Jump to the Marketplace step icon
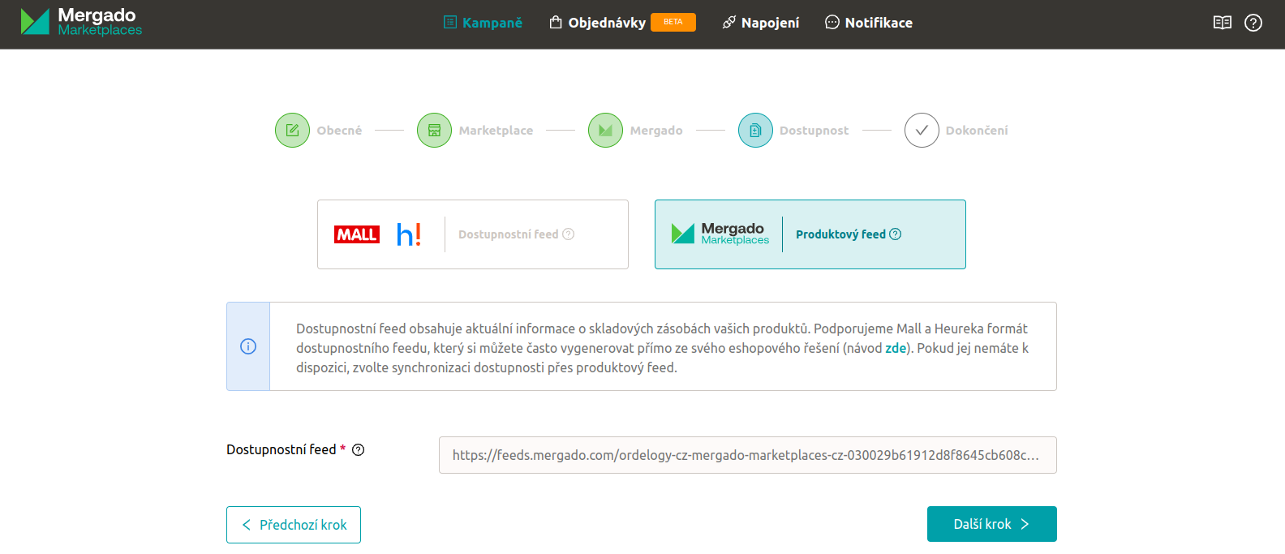 (434, 130)
